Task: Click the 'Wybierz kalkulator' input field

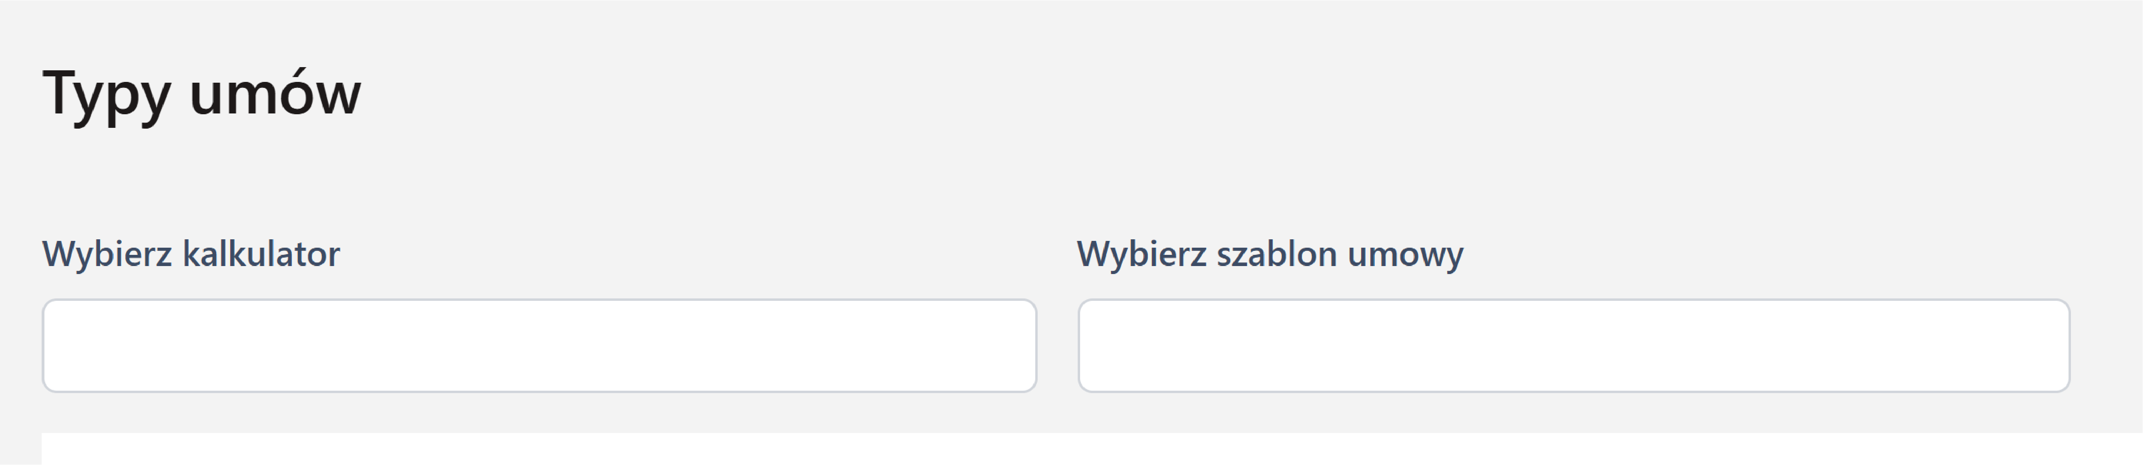Action: (539, 346)
